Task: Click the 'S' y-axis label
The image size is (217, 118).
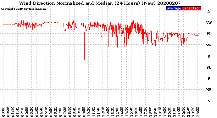Action: (x=209, y=56)
